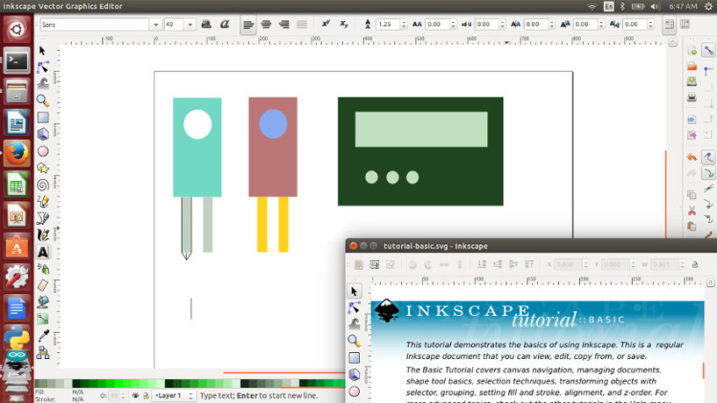Adjust horizontal kerning stepper arrows

tap(551, 25)
